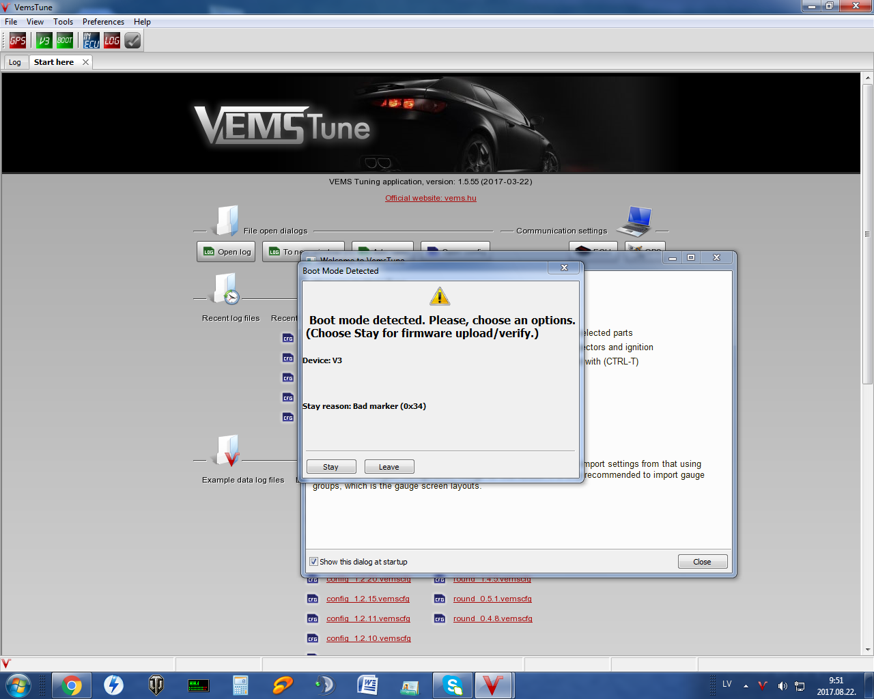Click the gray checkmark toolbar icon
Screen dimensions: 874x699
[x=132, y=40]
